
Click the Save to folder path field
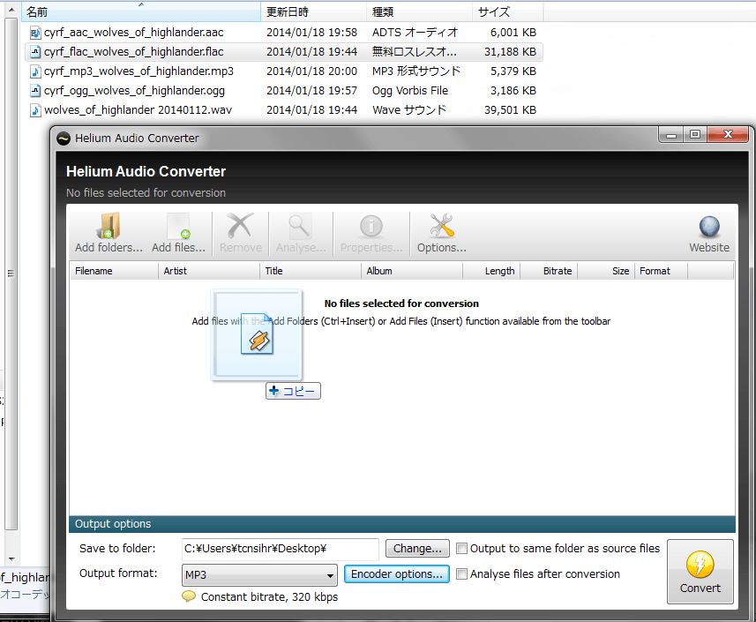pyautogui.click(x=281, y=549)
